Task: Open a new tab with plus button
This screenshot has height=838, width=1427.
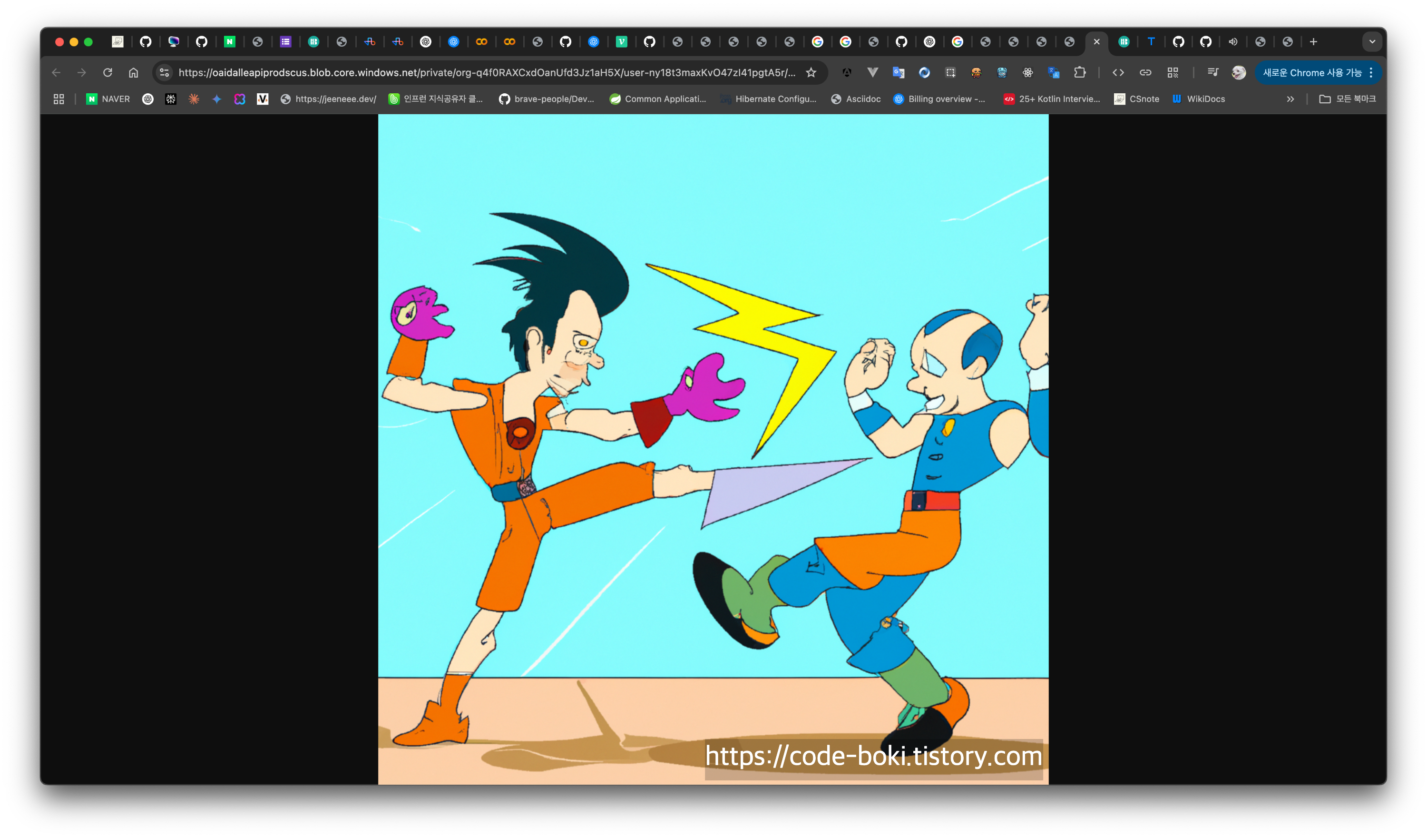Action: pyautogui.click(x=1314, y=41)
